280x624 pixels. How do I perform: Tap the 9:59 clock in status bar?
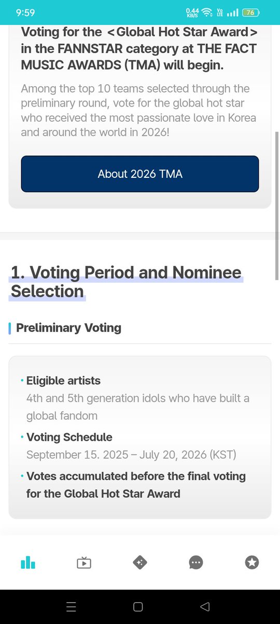[26, 12]
